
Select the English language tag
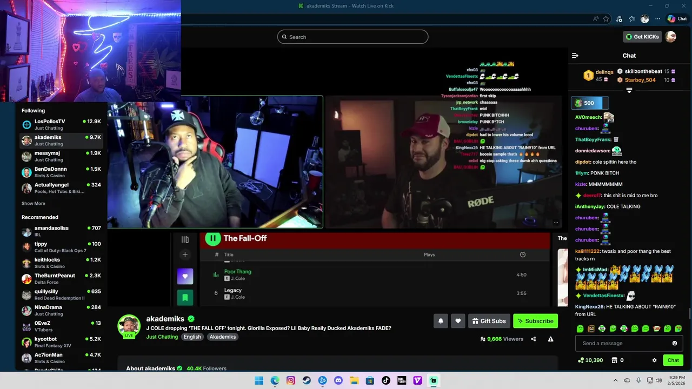pos(192,337)
